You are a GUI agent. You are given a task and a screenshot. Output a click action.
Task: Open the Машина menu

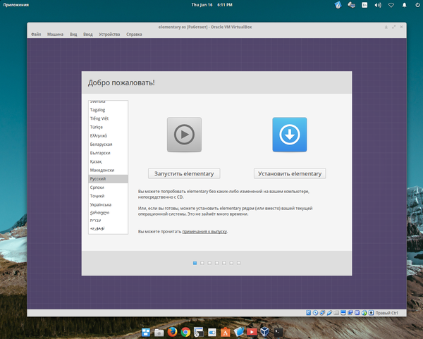tap(55, 34)
